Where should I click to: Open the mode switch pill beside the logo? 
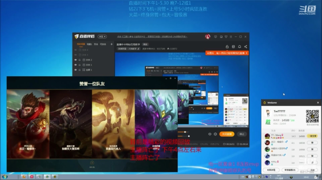[102, 37]
